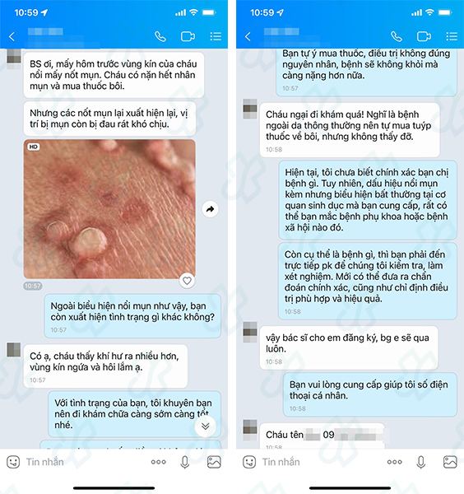Start video call in left chat header
The height and width of the screenshot is (494, 464).
pyautogui.click(x=188, y=36)
